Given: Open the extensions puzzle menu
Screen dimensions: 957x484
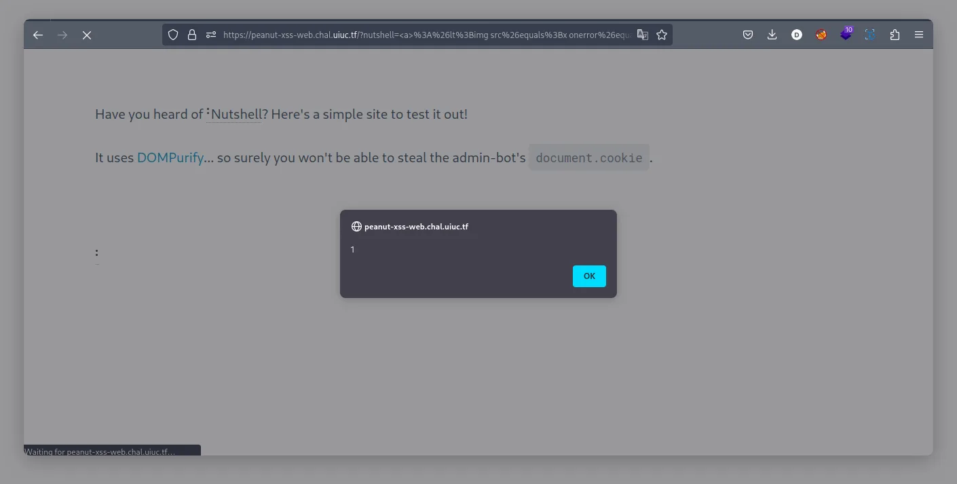Looking at the screenshot, I should click(x=895, y=35).
